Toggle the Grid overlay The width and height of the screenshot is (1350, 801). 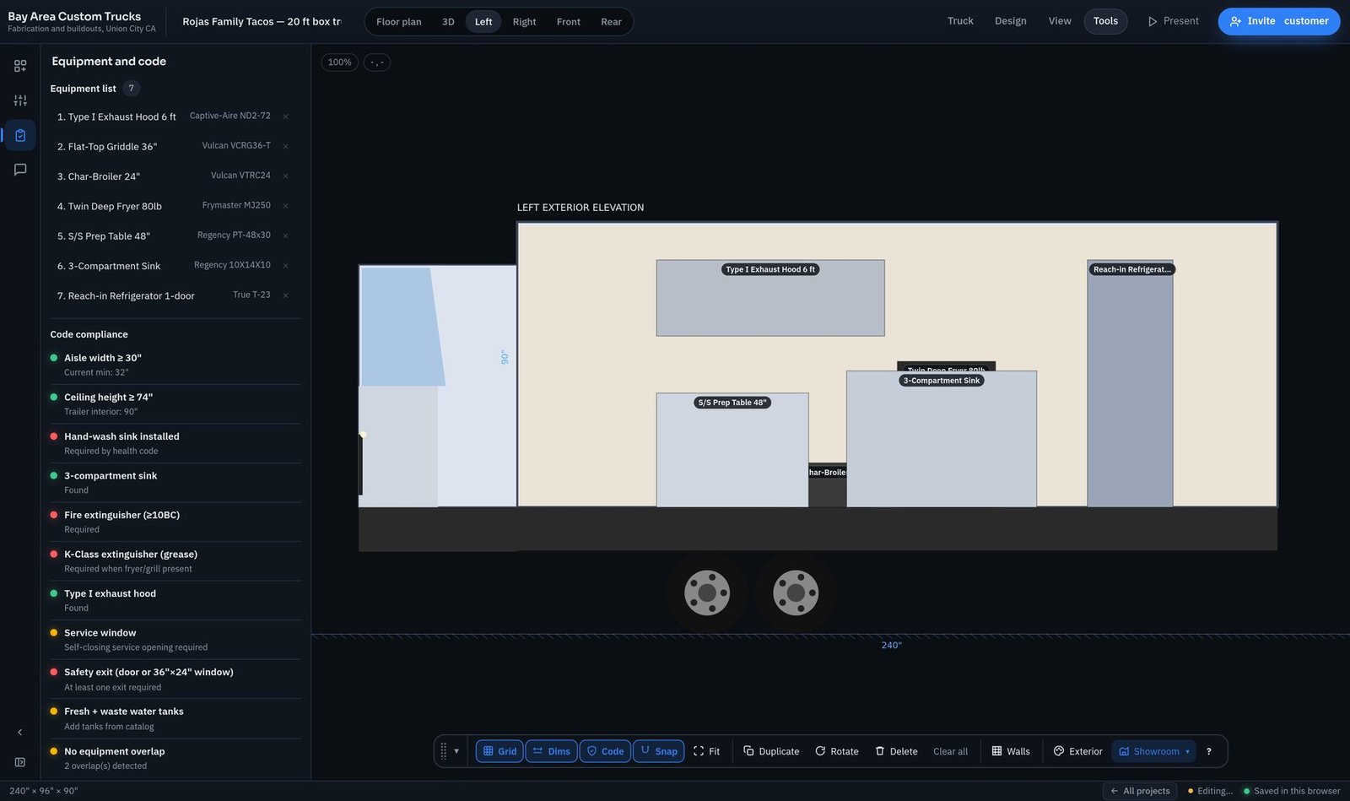point(499,751)
